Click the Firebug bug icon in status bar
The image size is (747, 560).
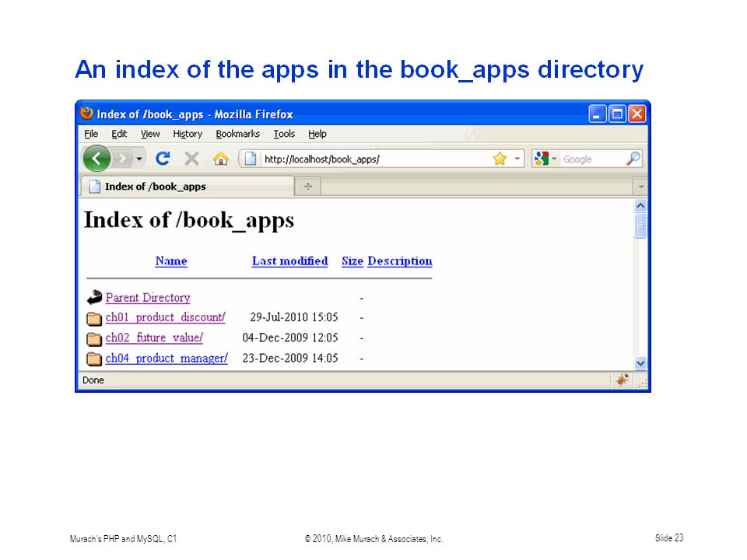tap(622, 380)
